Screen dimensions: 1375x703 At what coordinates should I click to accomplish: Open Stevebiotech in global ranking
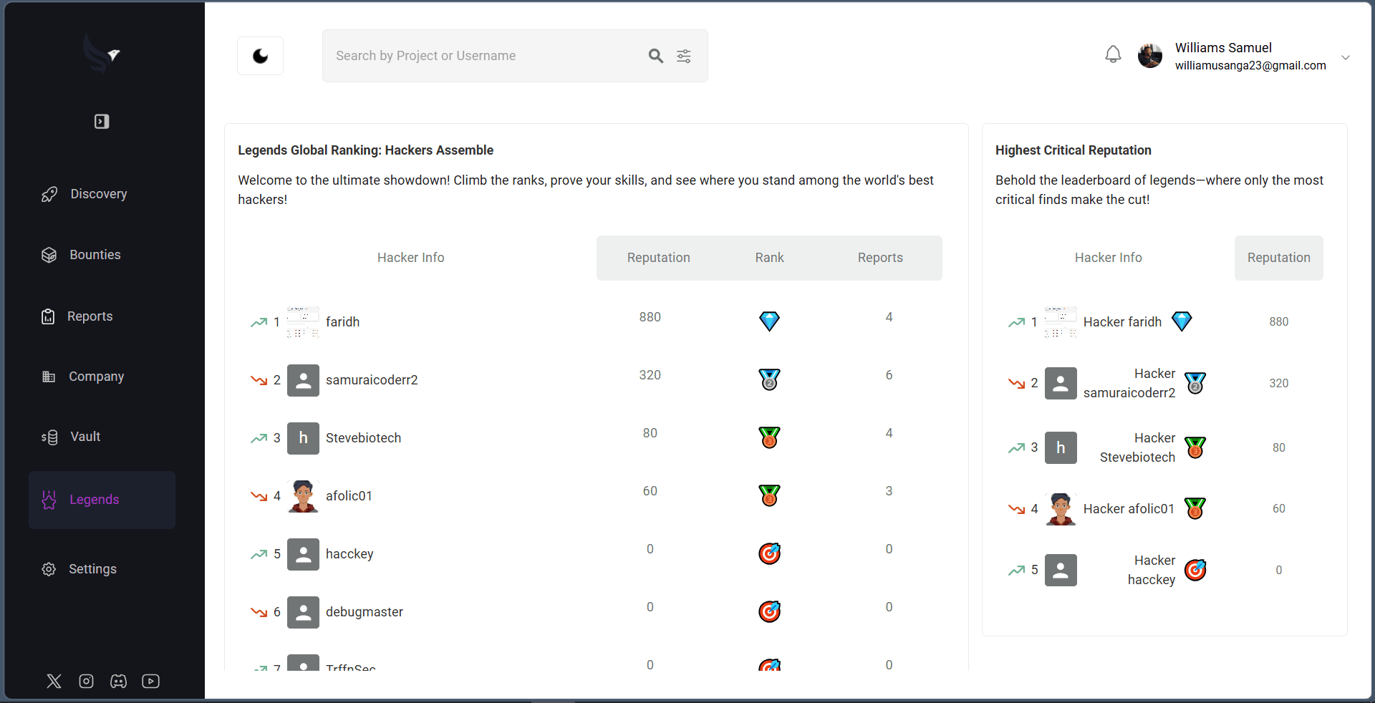click(363, 438)
